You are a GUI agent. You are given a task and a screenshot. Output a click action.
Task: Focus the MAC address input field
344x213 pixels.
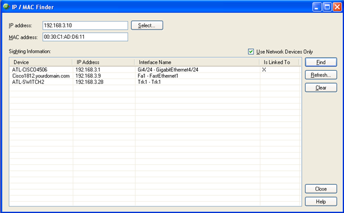(x=85, y=37)
